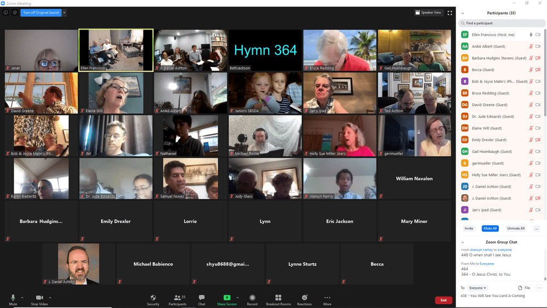Click the Find a participant search field
Screen dimensions: 547x308
click(x=502, y=23)
